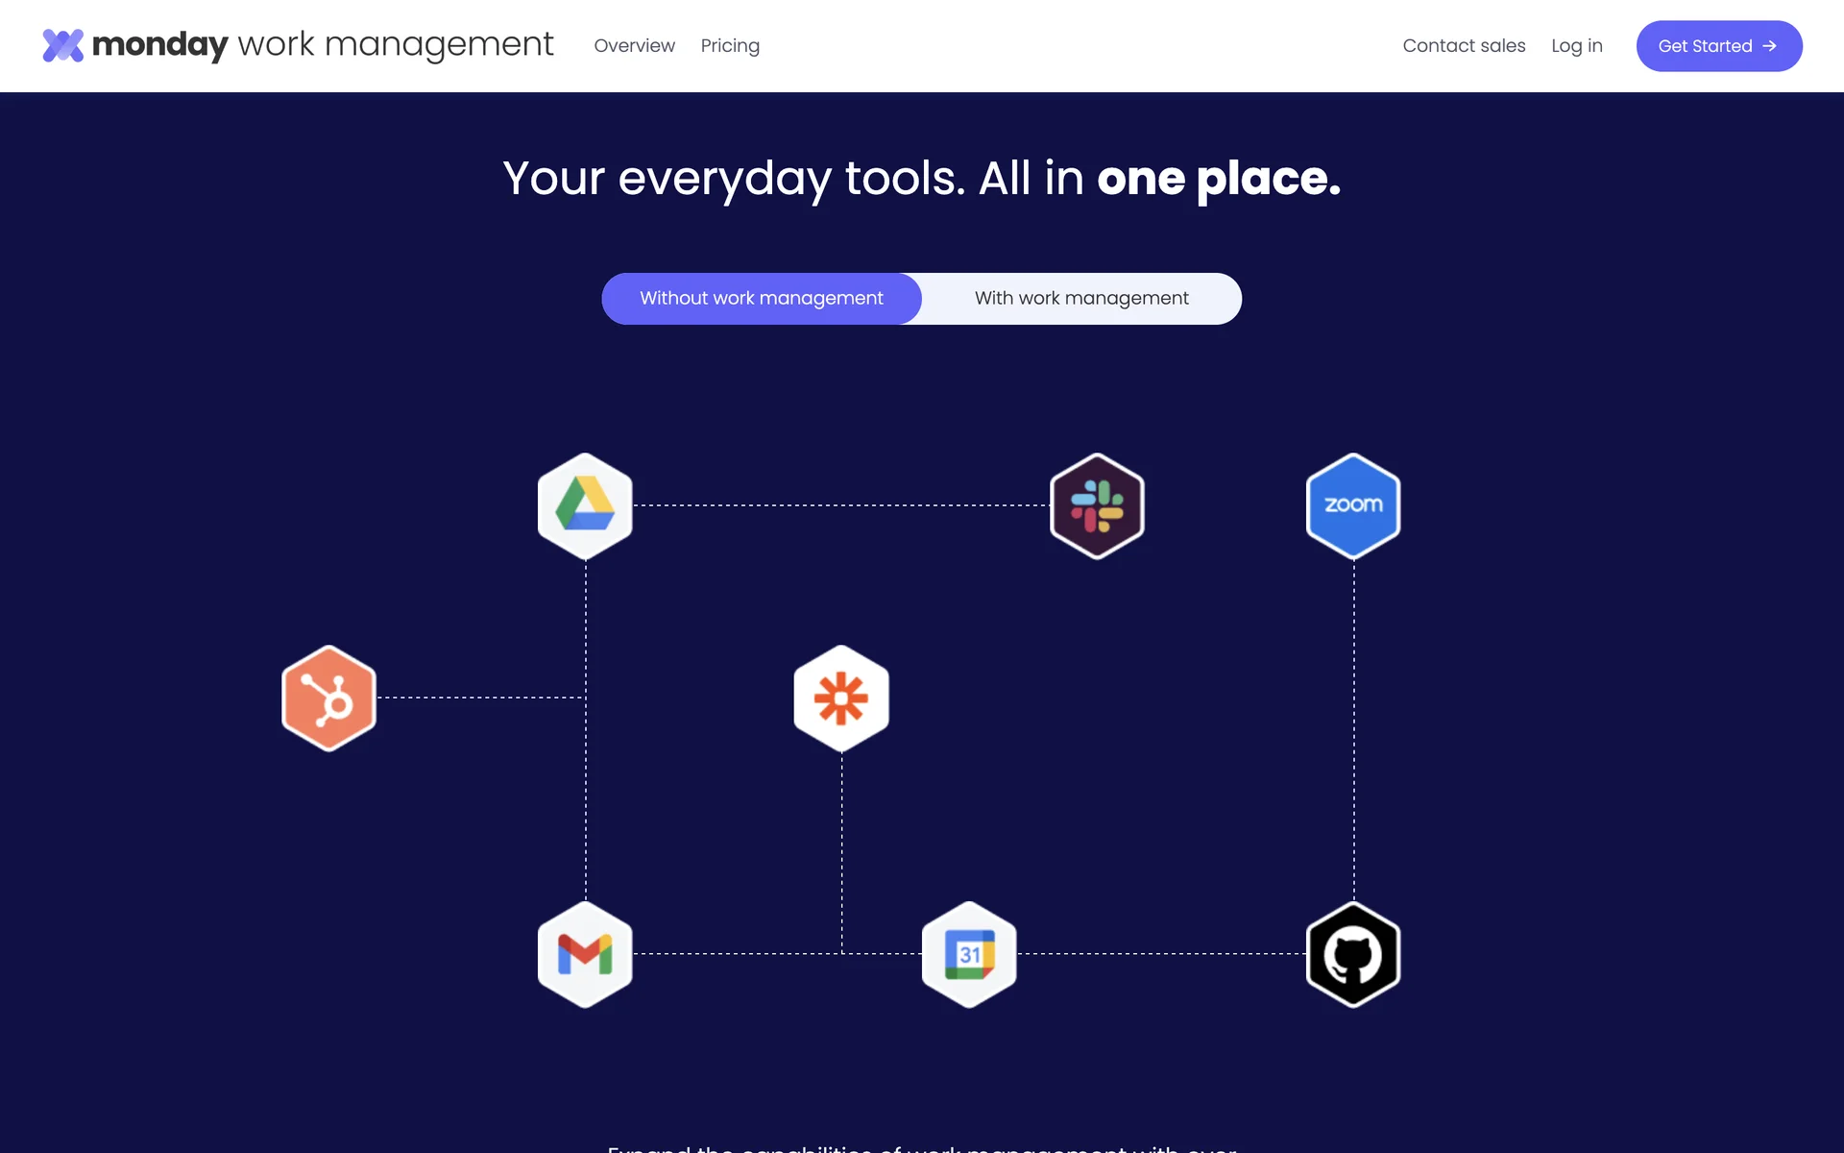1844x1153 pixels.
Task: Click the Google Calendar hexagon icon
Action: pos(969,954)
